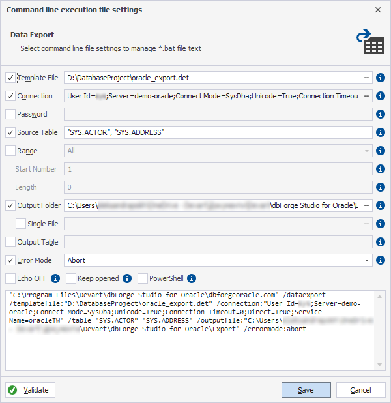Enable the Range checkbox

[10, 151]
